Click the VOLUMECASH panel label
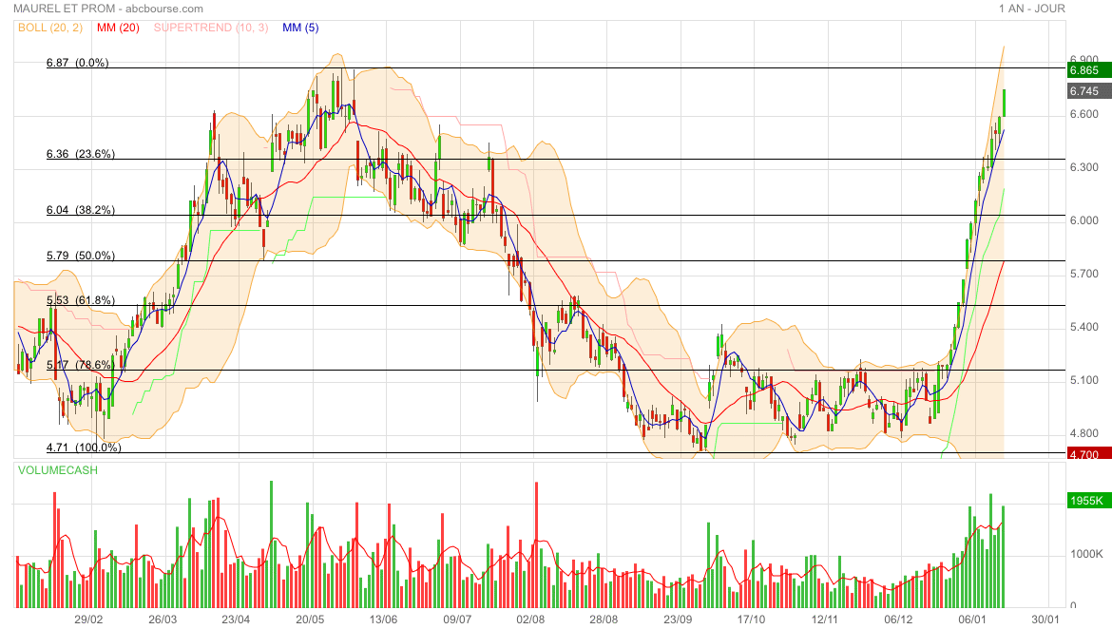Screen dimensions: 1112x629 (58, 470)
